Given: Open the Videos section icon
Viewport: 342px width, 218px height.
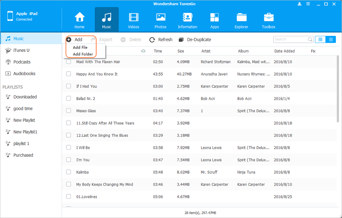Looking at the screenshot, I should click(x=133, y=18).
